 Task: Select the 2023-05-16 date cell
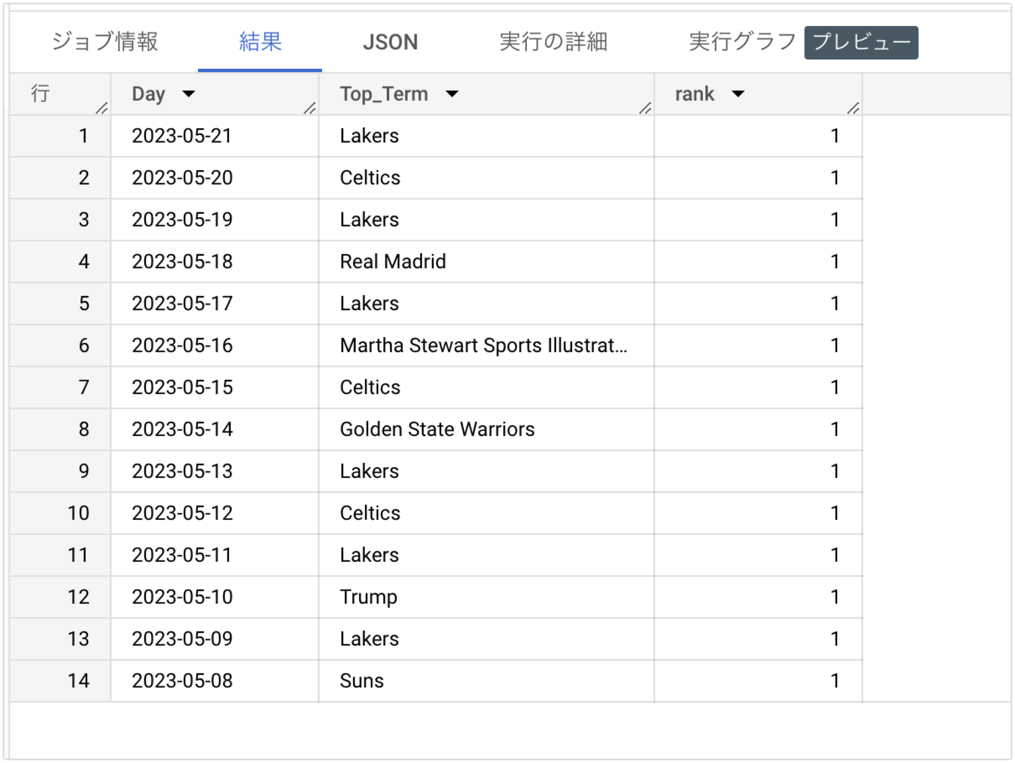tap(215, 345)
